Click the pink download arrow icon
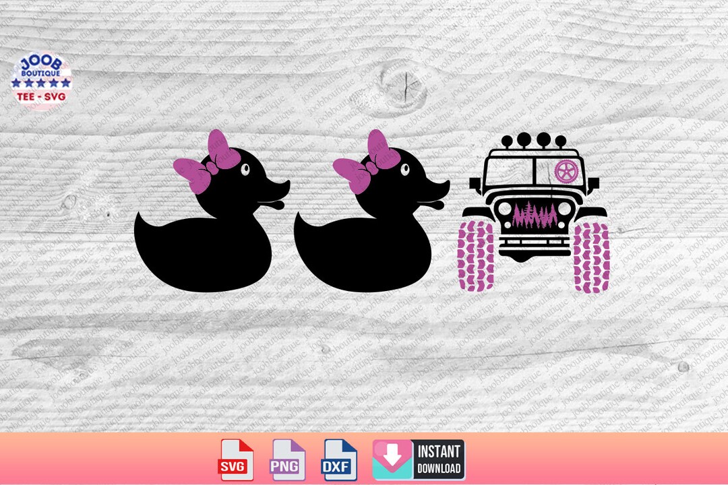 pyautogui.click(x=392, y=454)
